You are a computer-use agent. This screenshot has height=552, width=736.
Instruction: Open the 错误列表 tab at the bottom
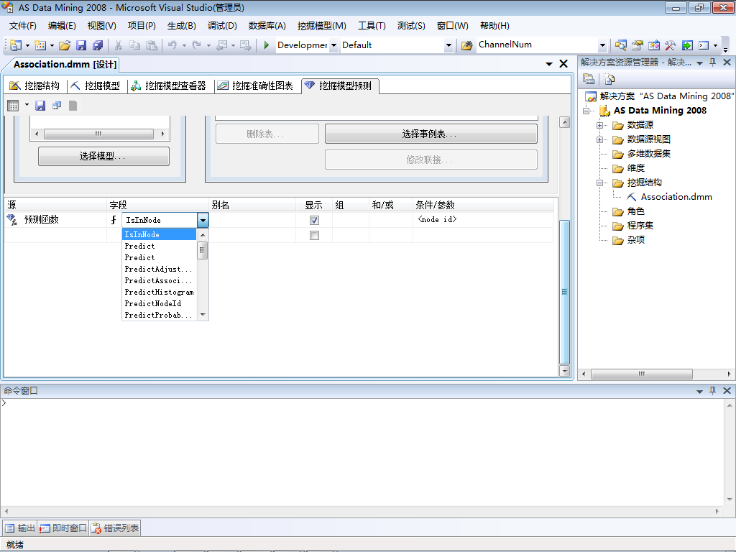pos(115,528)
